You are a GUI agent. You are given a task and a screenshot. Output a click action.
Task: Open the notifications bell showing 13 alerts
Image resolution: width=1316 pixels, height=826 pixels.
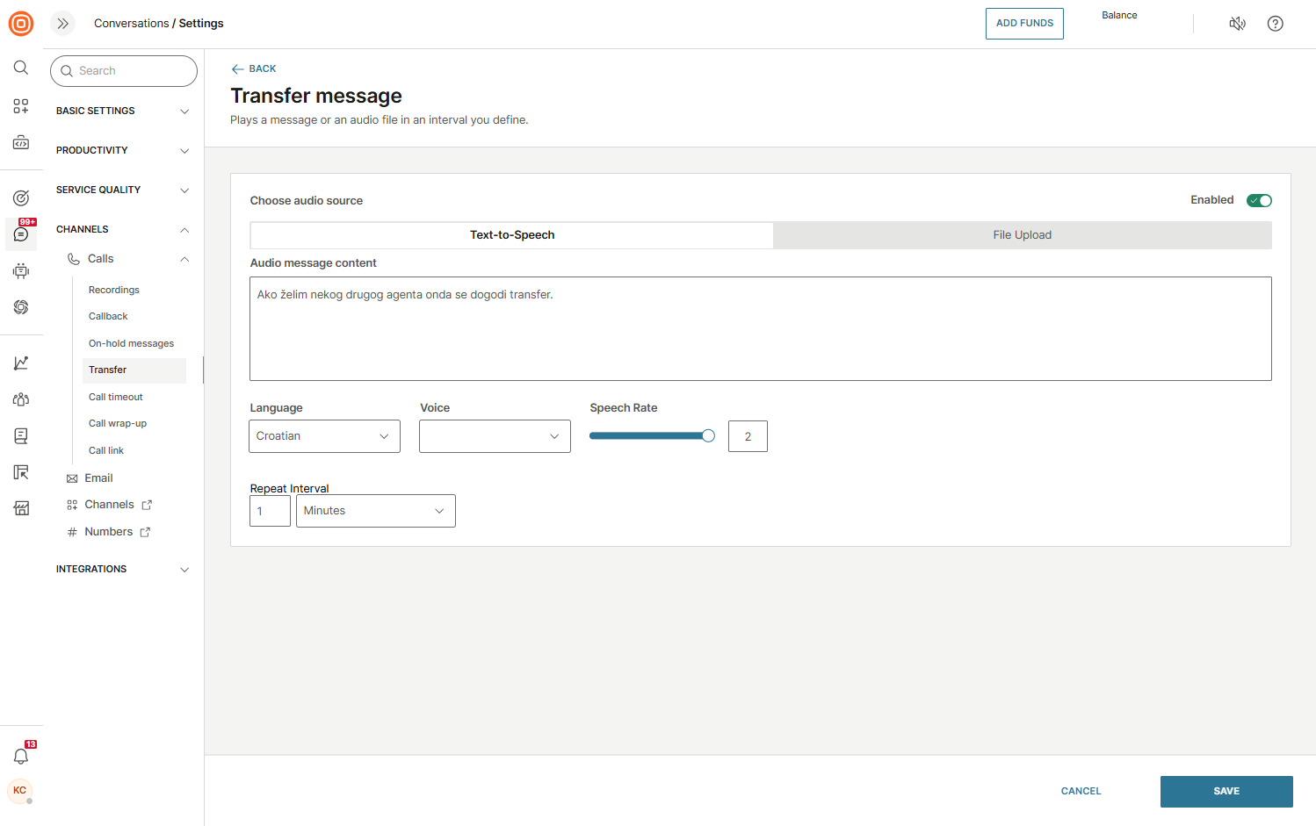click(x=20, y=756)
